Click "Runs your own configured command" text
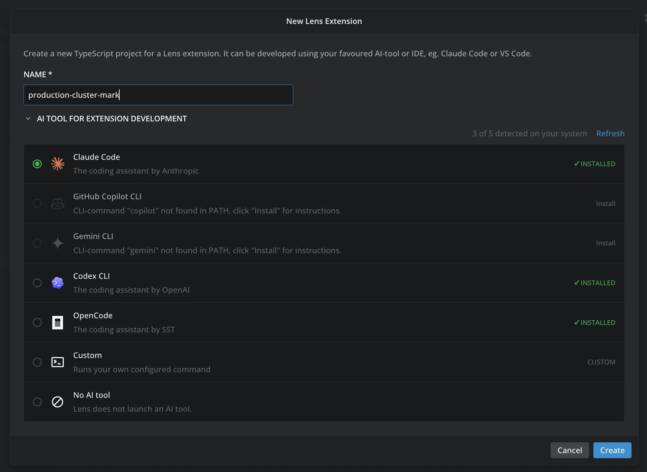This screenshot has height=472, width=647. pyautogui.click(x=142, y=370)
